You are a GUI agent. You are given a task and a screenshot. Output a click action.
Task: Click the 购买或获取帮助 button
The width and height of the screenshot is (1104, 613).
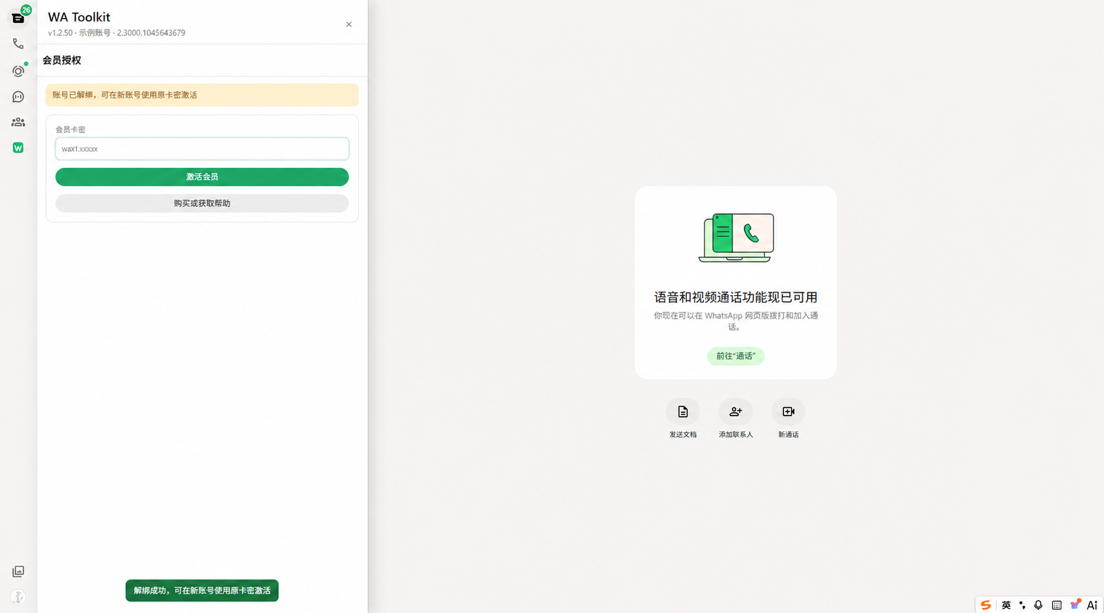pos(202,203)
